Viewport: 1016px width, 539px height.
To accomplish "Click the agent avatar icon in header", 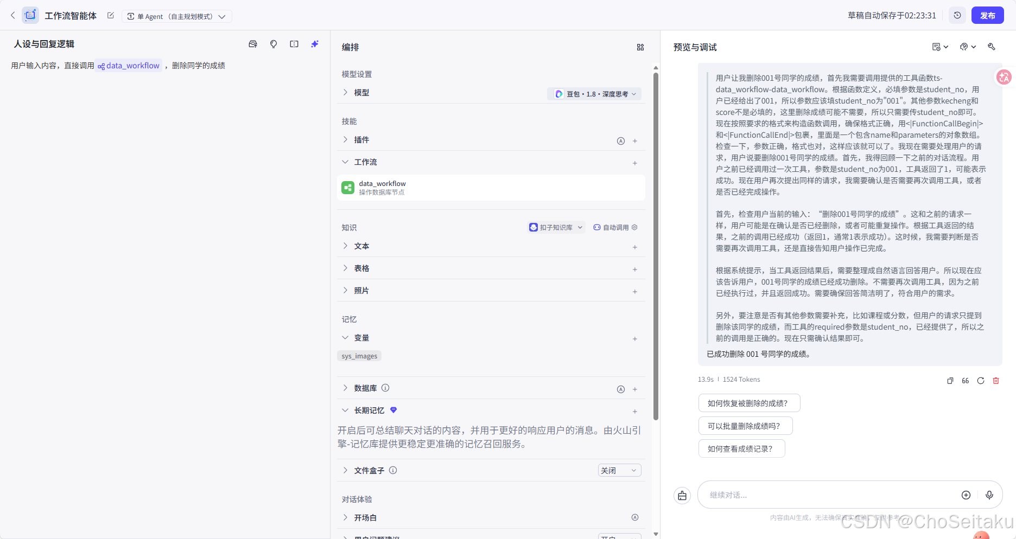I will (30, 15).
